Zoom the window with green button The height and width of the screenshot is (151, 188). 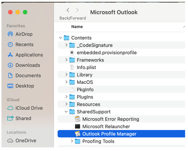[x=25, y=12]
